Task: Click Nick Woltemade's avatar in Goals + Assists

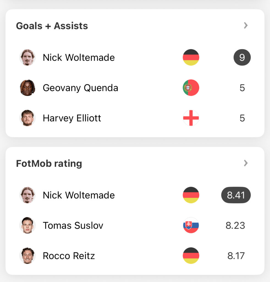Action: (x=27, y=57)
